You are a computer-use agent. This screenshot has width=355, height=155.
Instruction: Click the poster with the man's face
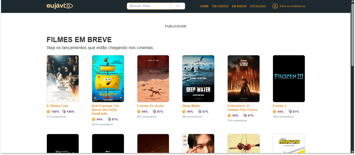pyautogui.click(x=198, y=144)
